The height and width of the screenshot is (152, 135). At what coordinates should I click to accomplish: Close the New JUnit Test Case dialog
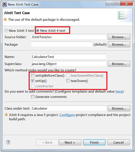tap(126, 3)
